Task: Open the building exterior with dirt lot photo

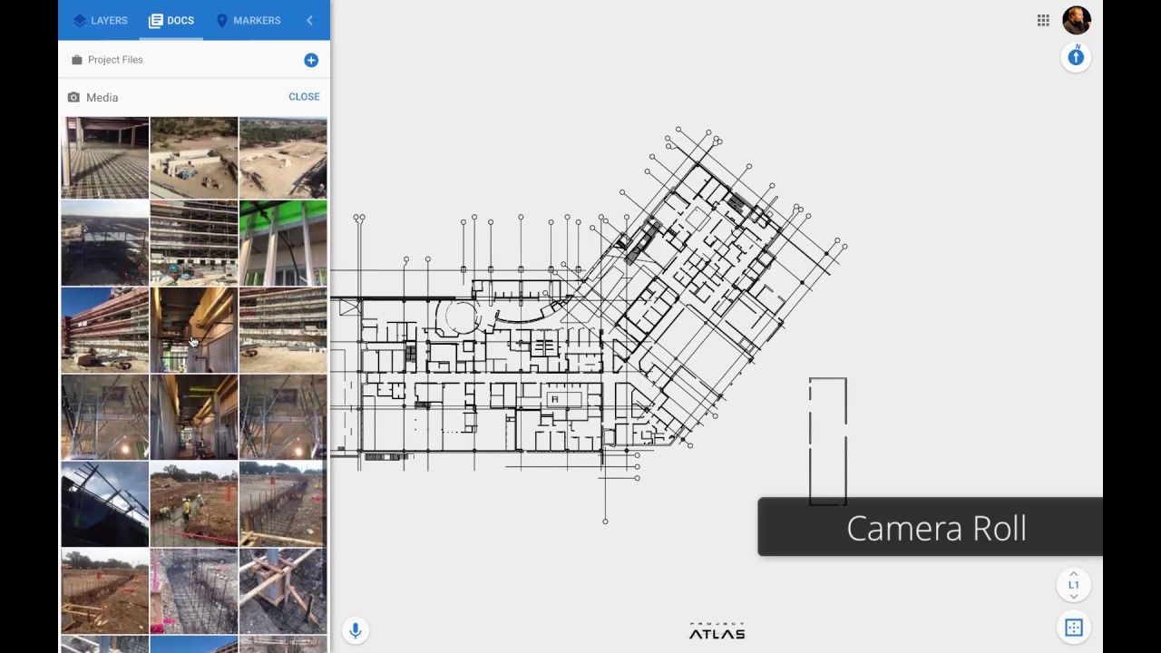Action: [283, 330]
